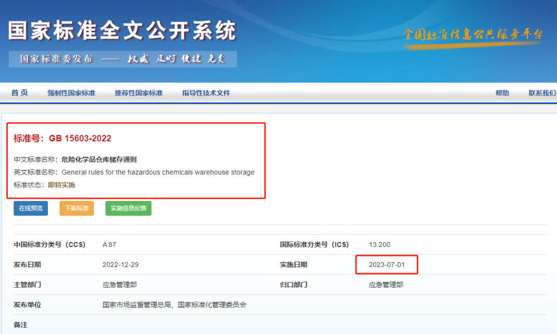Click the 全国标准信息公共服务平台 logo

point(472,35)
